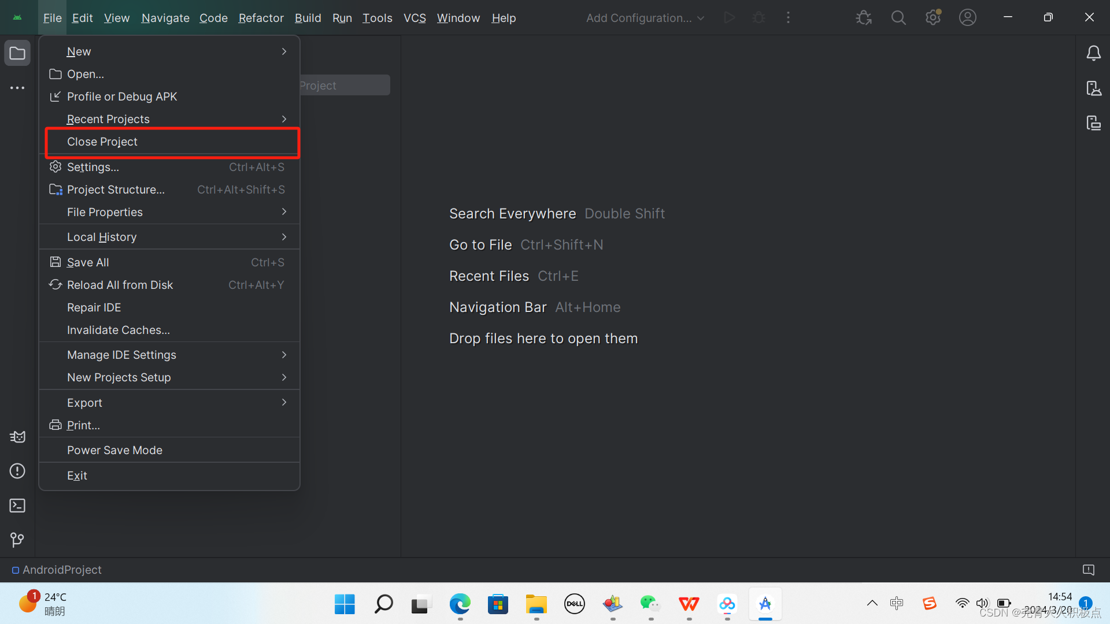Open the Terminal tool window icon
Viewport: 1110px width, 624px height.
point(17,506)
